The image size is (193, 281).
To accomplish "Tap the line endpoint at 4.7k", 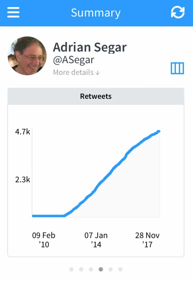I will click(x=158, y=131).
